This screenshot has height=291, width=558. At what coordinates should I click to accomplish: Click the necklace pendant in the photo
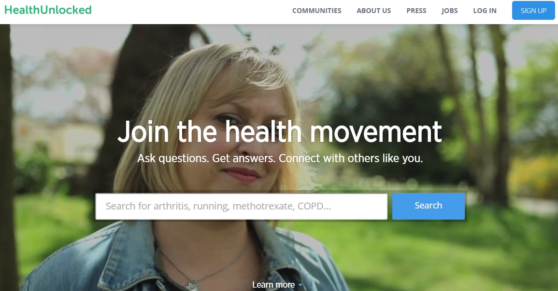tap(192, 285)
